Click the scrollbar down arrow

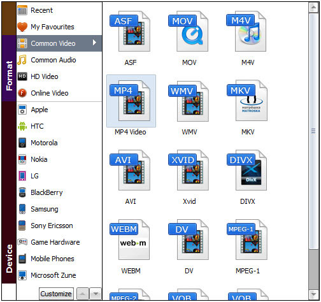pos(313,295)
